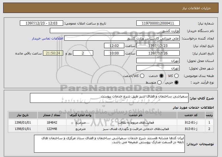The width and height of the screenshot is (222, 157).
Task: Click date 1398/01/01 in row 1
Action: point(23,122)
